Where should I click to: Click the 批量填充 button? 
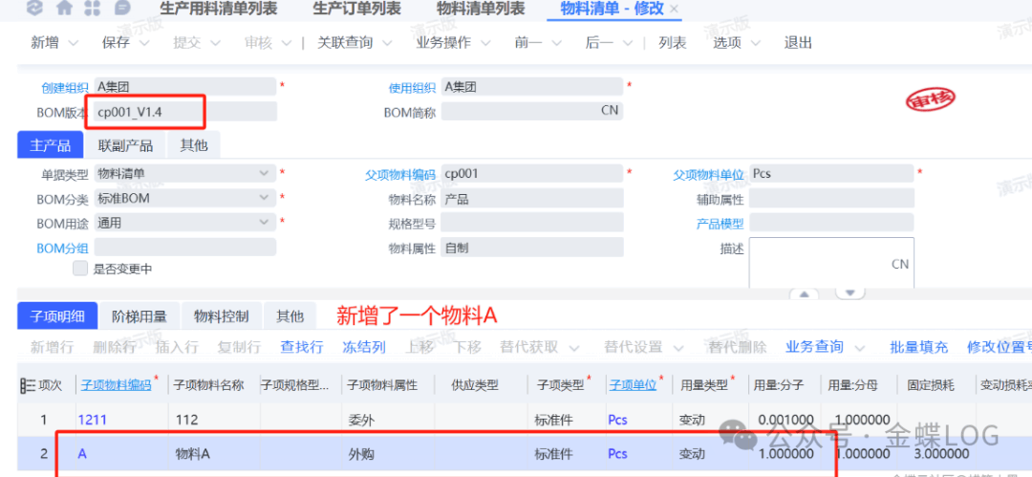tap(919, 347)
